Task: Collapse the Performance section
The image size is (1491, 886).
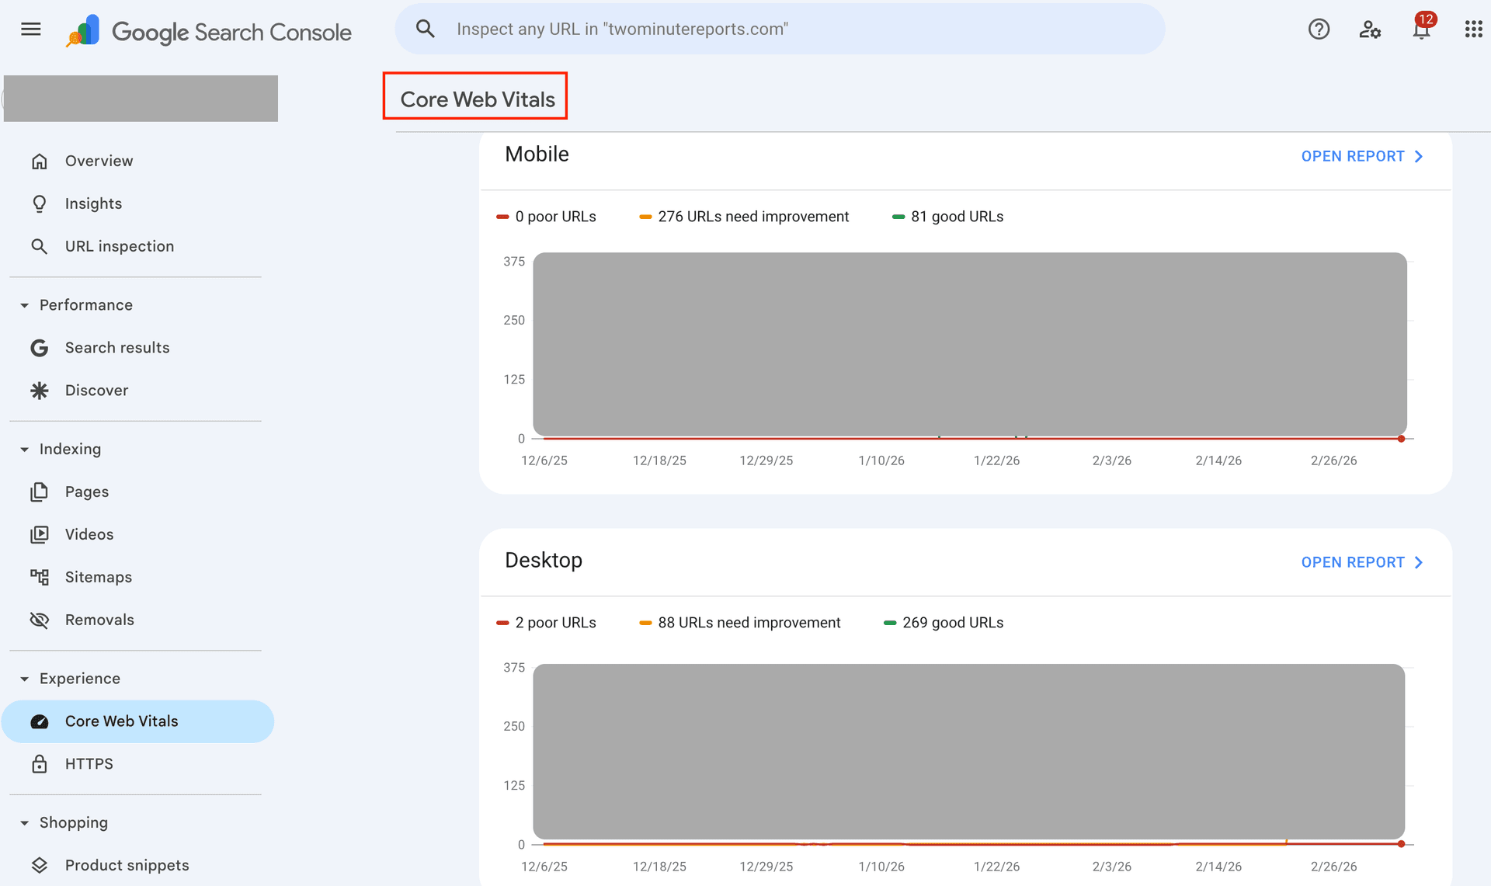Action: (25, 305)
